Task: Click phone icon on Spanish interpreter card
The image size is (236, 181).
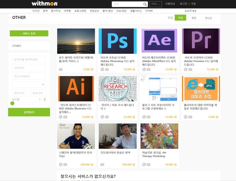Action: [x=61, y=164]
